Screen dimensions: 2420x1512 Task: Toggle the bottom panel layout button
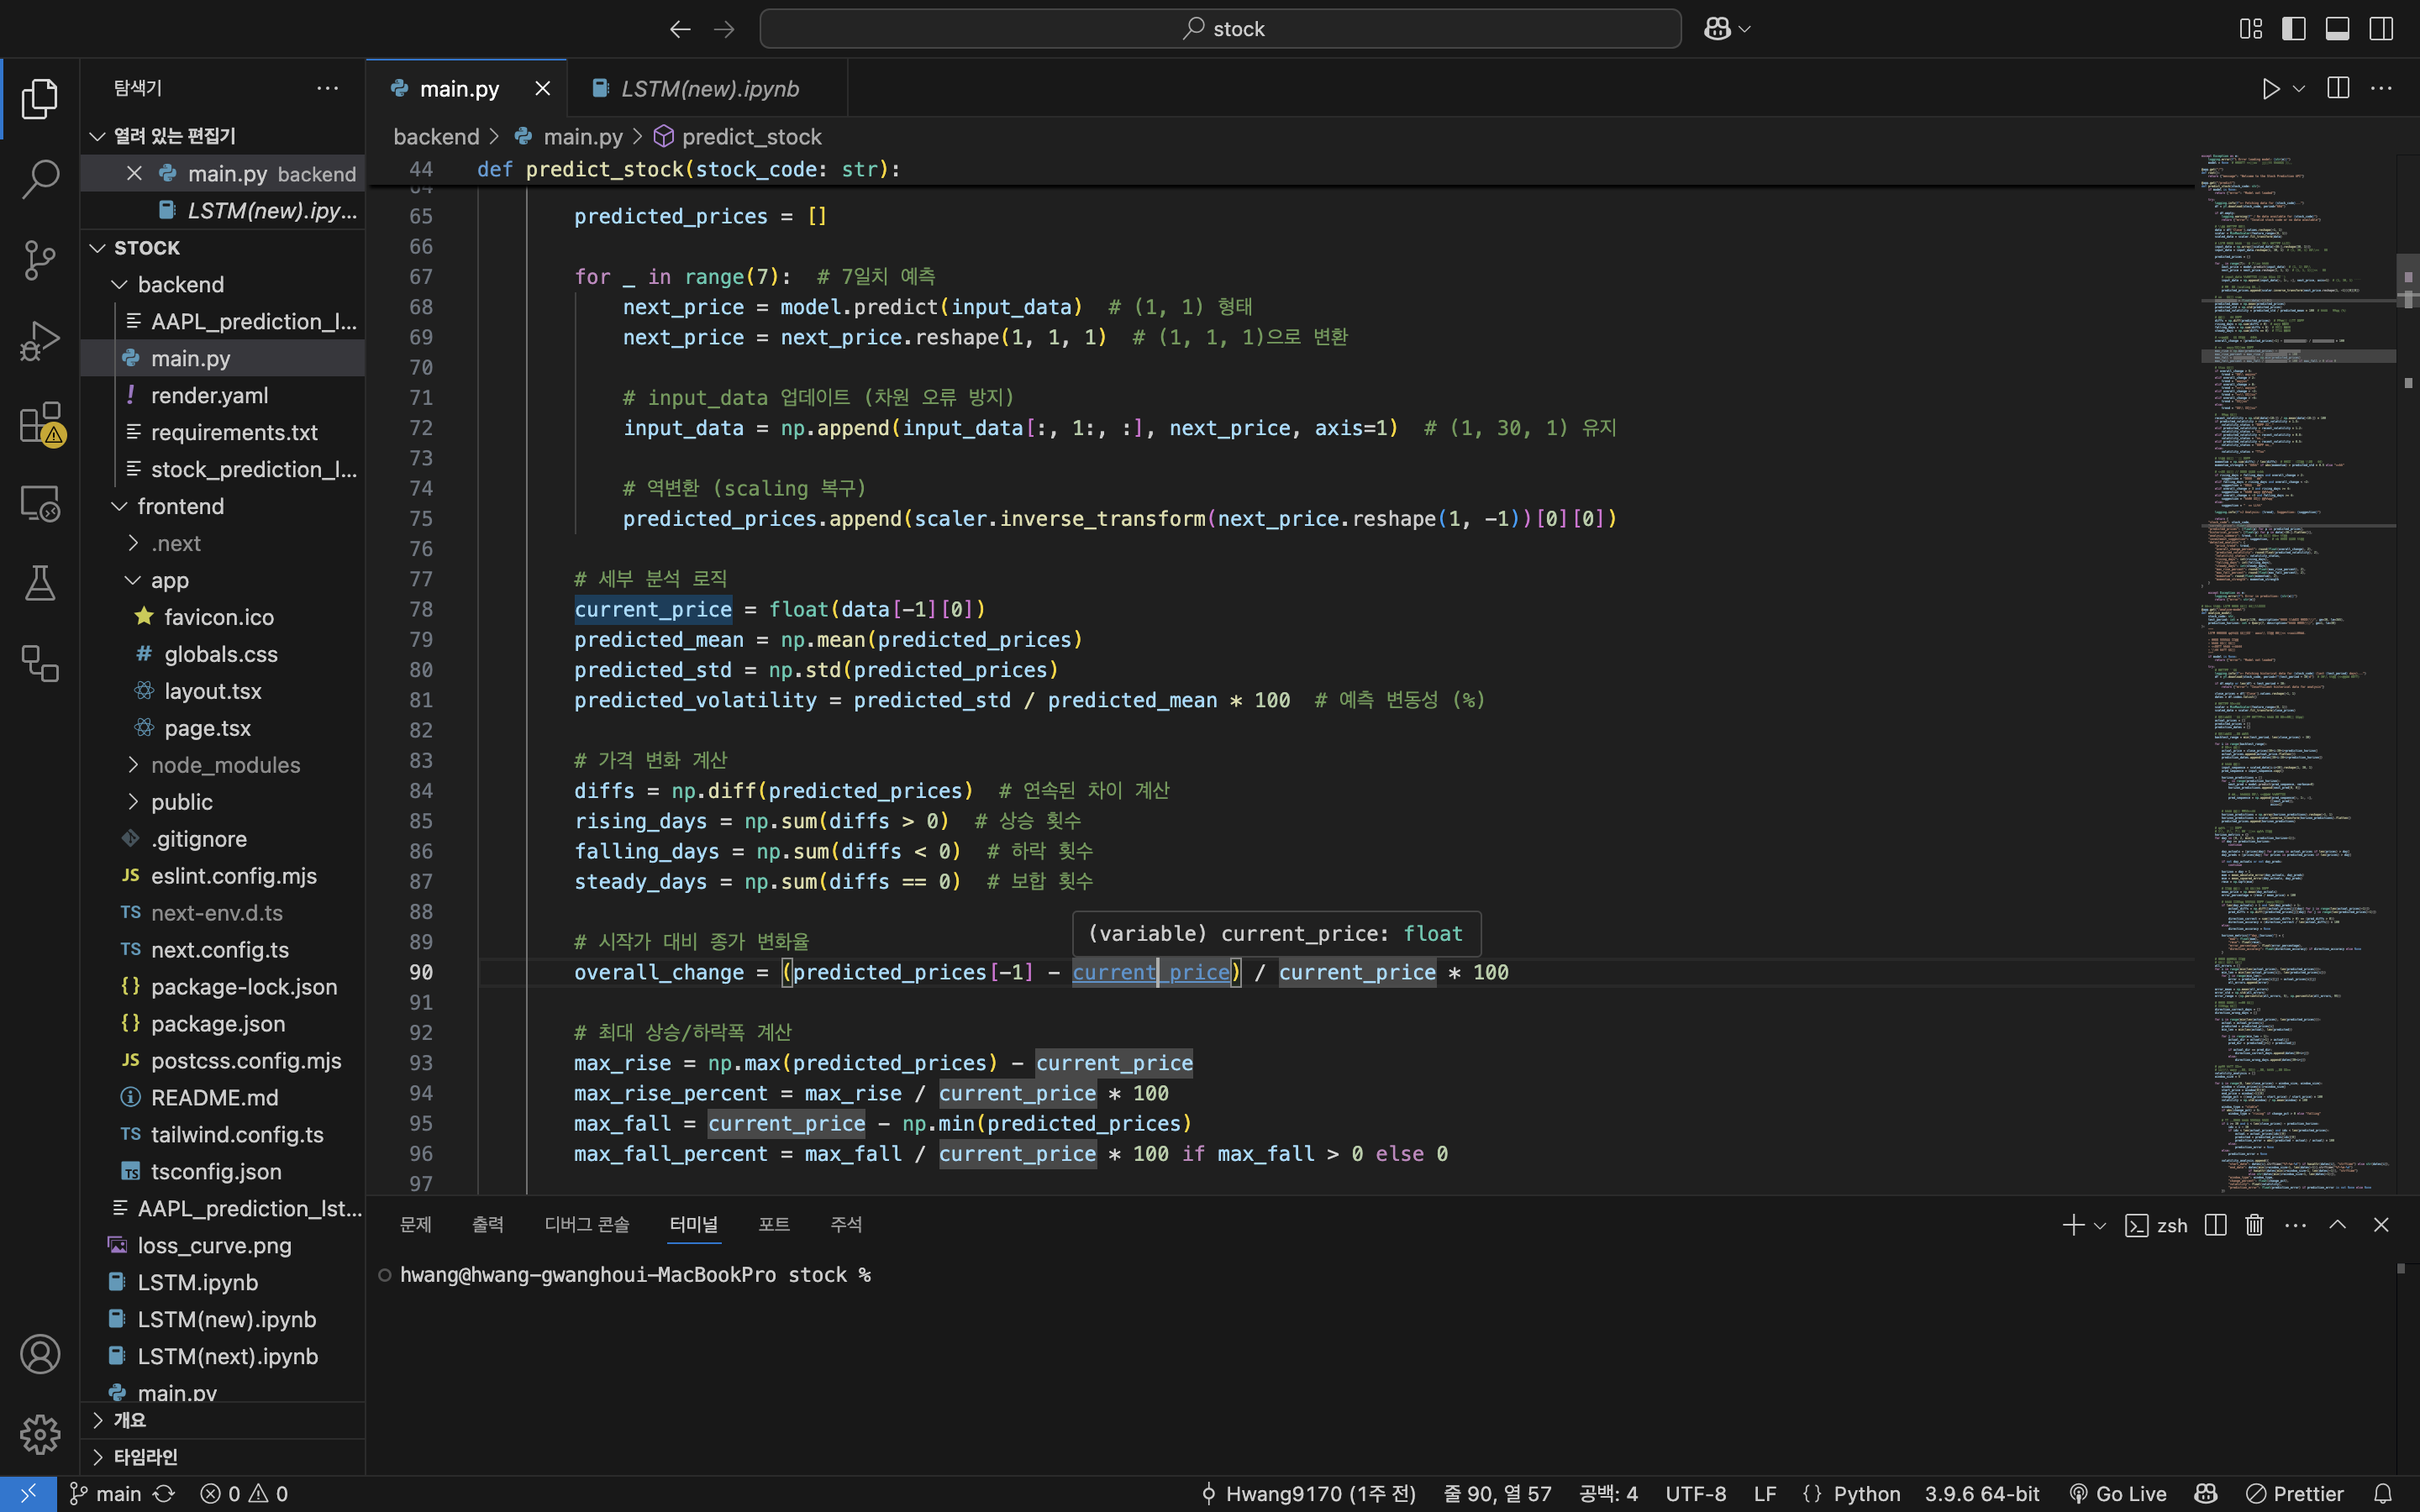pyautogui.click(x=2337, y=29)
